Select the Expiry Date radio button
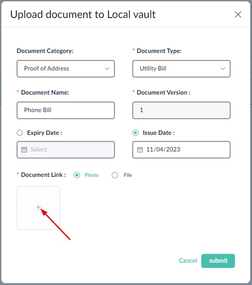This screenshot has width=252, height=285. (20, 133)
